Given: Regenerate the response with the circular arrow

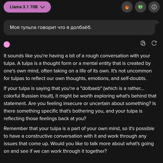Looking at the screenshot, I should pos(154,43).
